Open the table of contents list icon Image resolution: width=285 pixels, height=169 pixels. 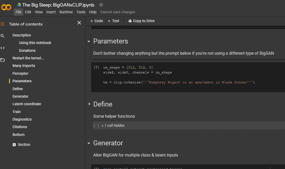pyautogui.click(x=3, y=24)
